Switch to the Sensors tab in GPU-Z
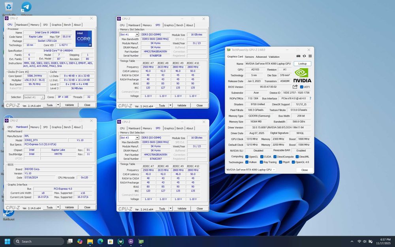Image resolution: width=395 pixels, height=247 pixels. point(249,57)
